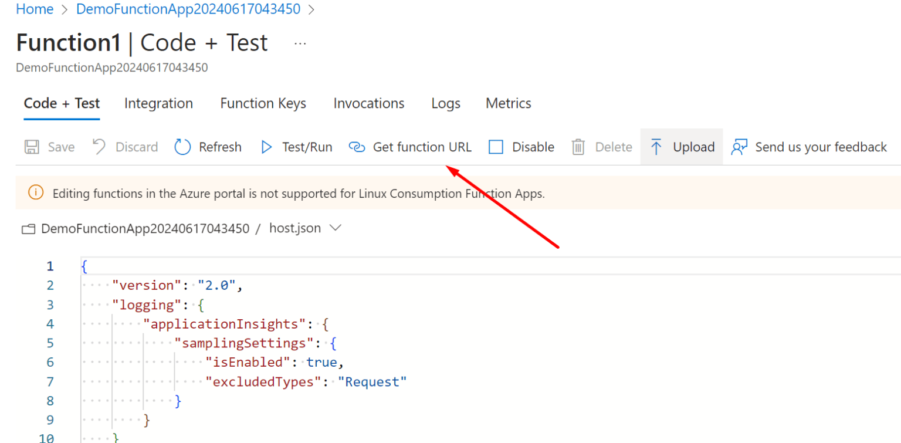Open the Function Keys tab
901x443 pixels.
coord(263,103)
